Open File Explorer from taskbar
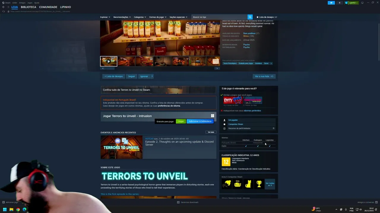 (11, 209)
